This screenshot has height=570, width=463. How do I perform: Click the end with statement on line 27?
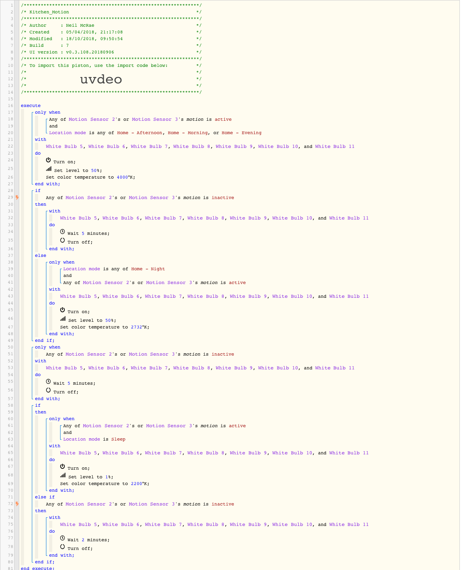pyautogui.click(x=48, y=184)
